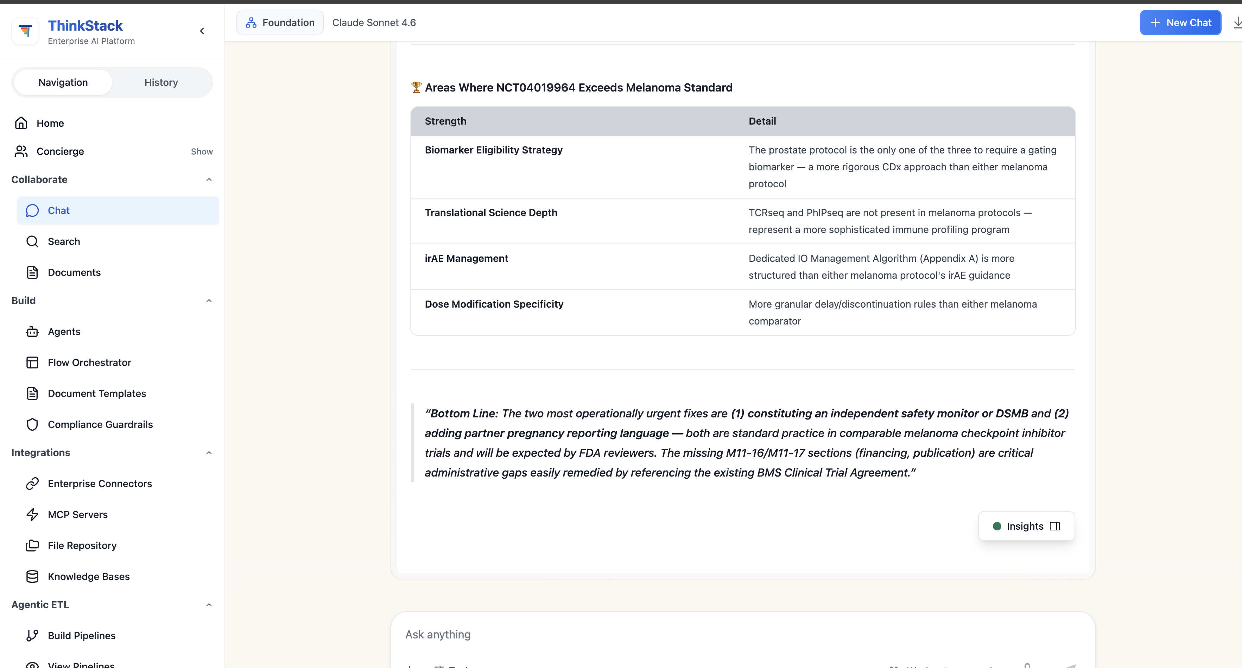This screenshot has height=668, width=1242.
Task: Click the green status dot in Insights
Action: [x=997, y=526]
